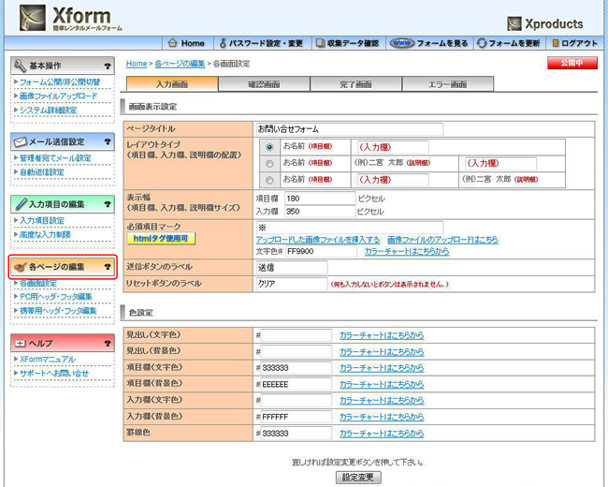
Task: Click the 入力欄(文字色) empty color field
Action: pyautogui.click(x=297, y=401)
